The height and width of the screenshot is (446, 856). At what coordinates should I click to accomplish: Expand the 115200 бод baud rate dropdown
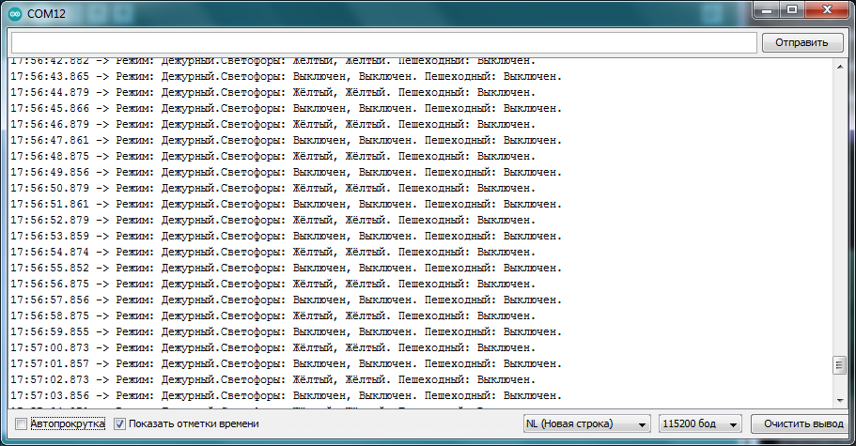click(701, 423)
